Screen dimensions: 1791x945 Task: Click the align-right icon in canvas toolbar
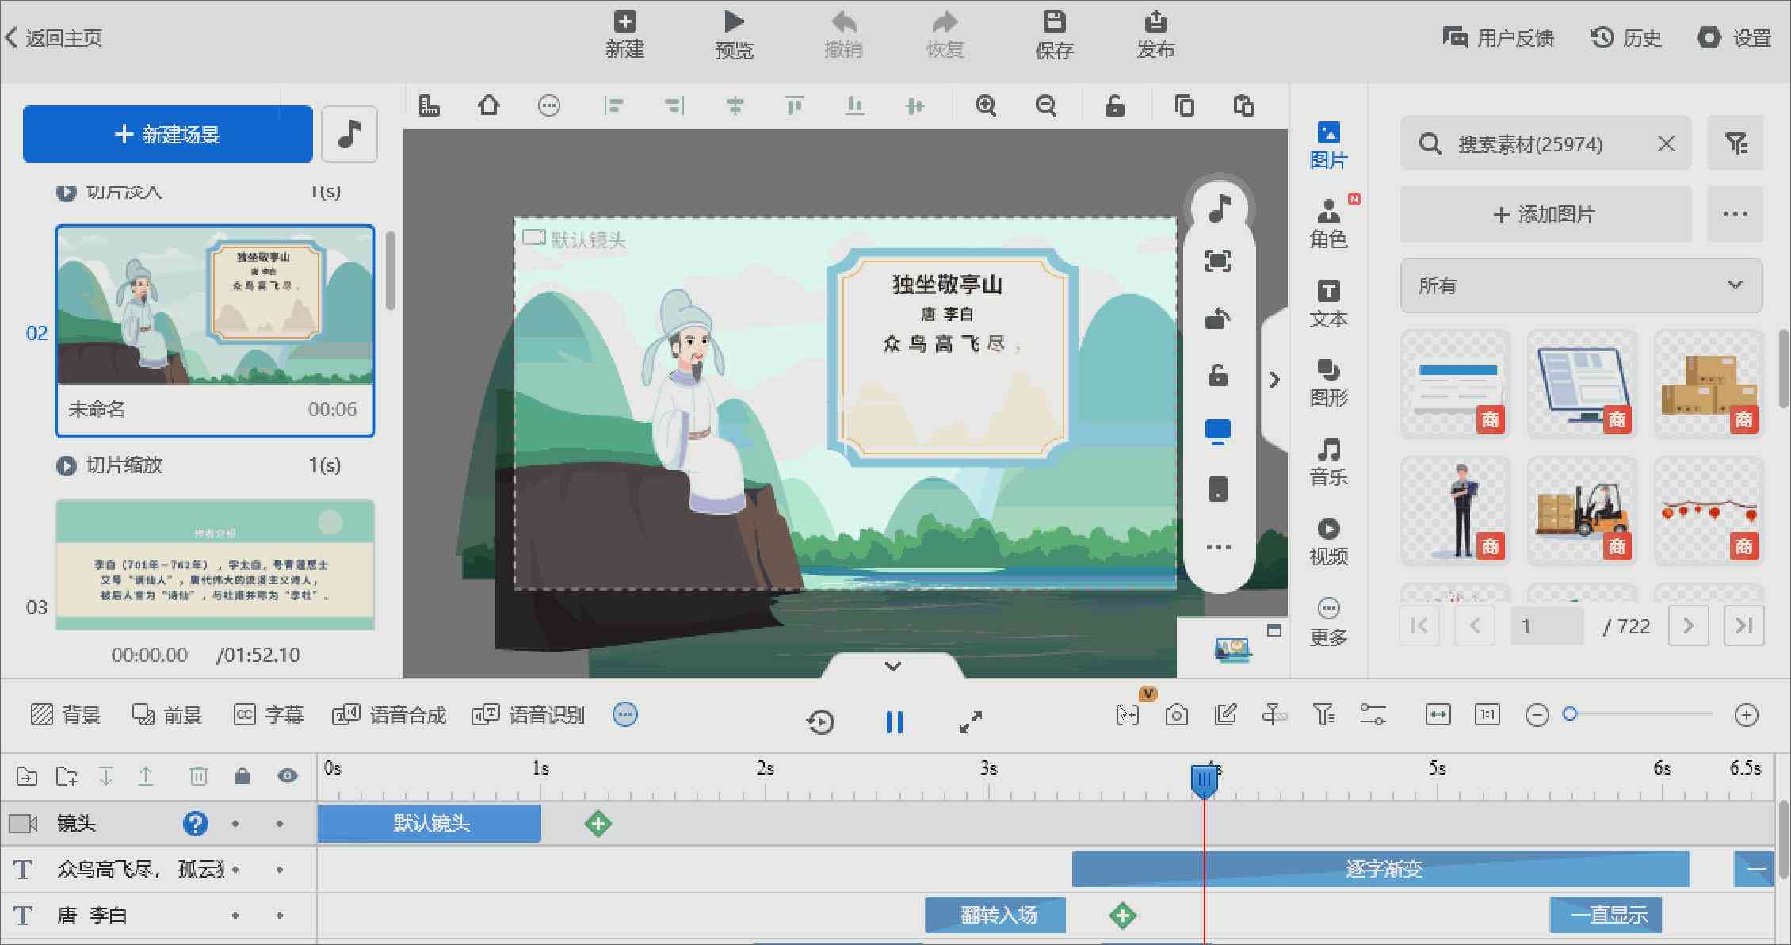pyautogui.click(x=674, y=105)
